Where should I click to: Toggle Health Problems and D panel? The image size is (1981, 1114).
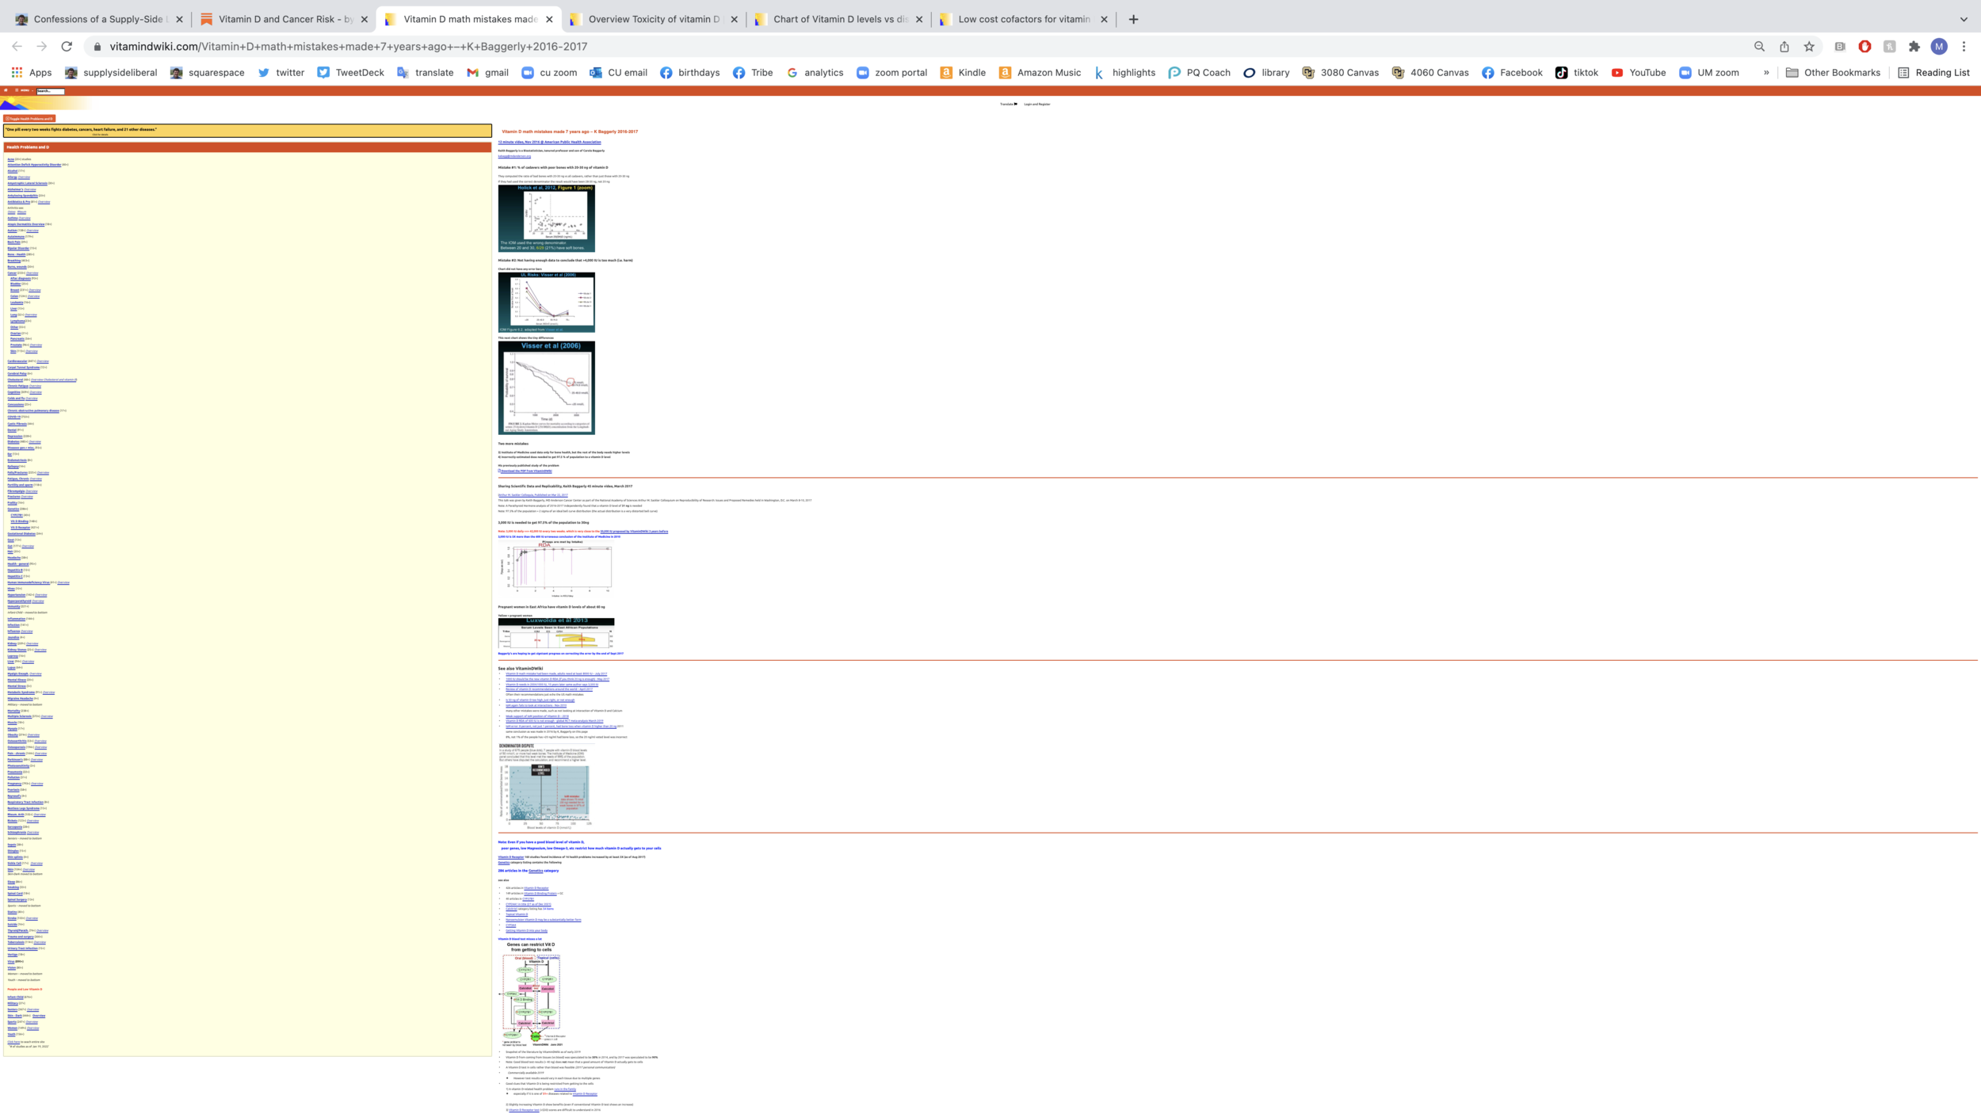pyautogui.click(x=29, y=119)
